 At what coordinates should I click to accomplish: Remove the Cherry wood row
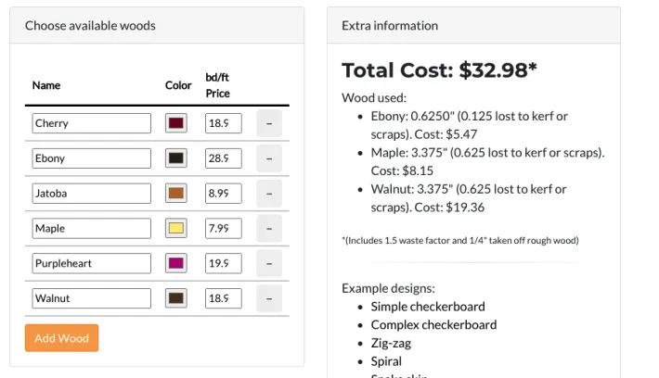coord(269,123)
